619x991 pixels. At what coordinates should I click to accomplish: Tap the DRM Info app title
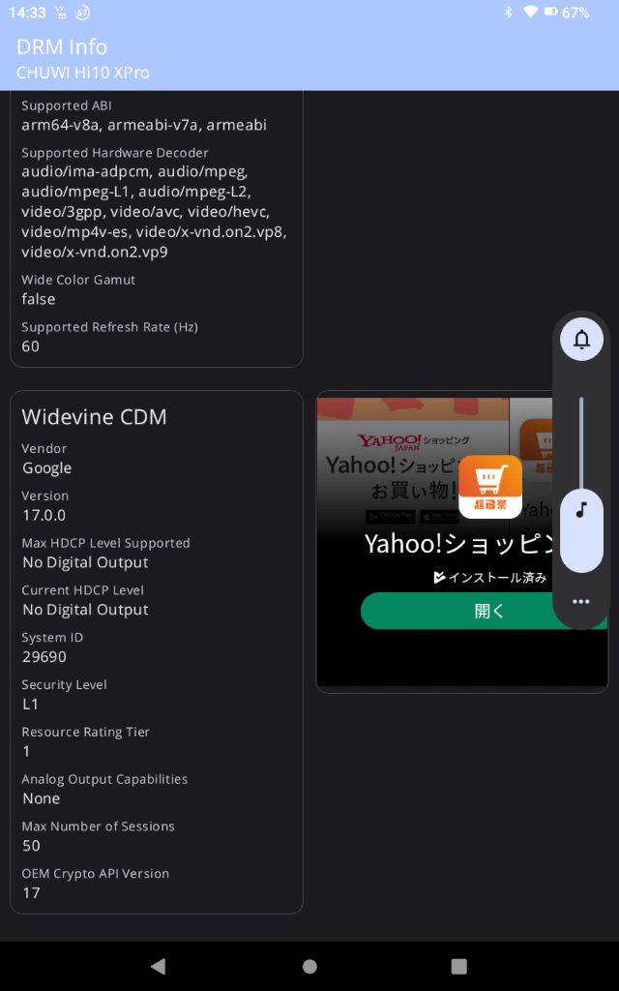pyautogui.click(x=62, y=46)
